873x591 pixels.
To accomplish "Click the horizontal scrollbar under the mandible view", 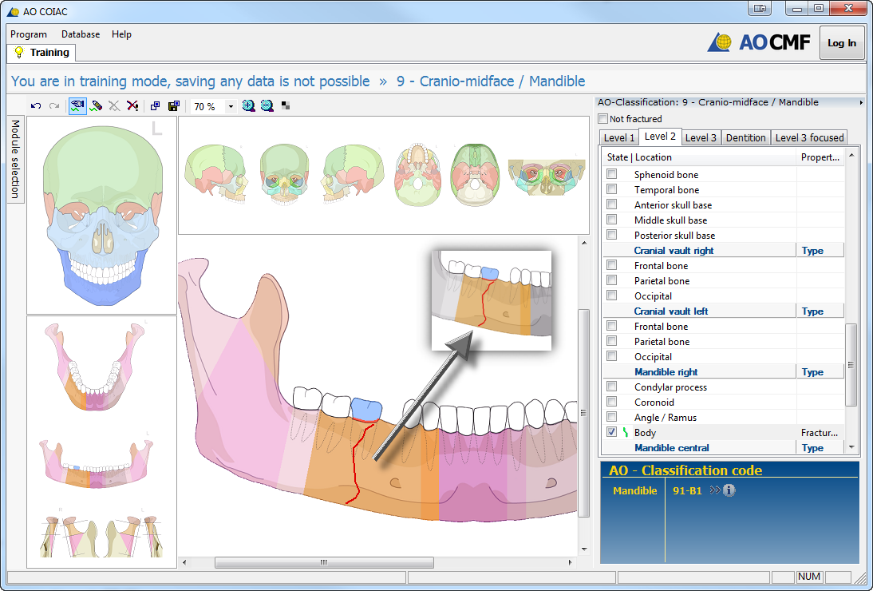I will click(322, 562).
